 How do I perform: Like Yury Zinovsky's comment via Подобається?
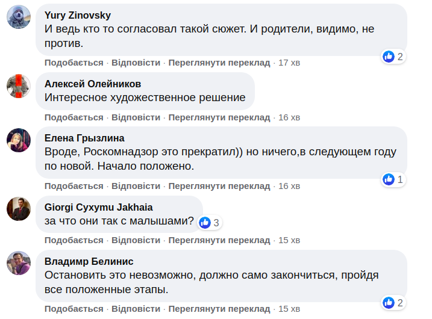click(x=74, y=63)
